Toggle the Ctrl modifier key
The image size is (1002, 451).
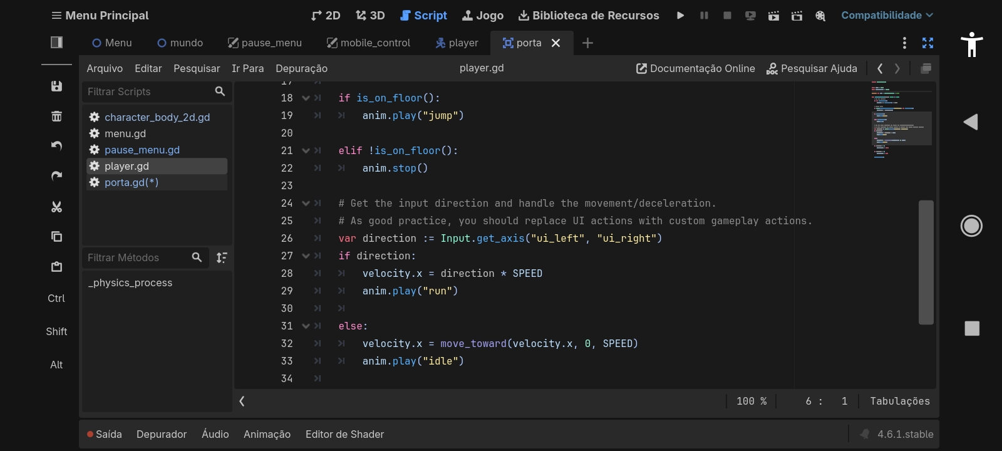tap(56, 298)
